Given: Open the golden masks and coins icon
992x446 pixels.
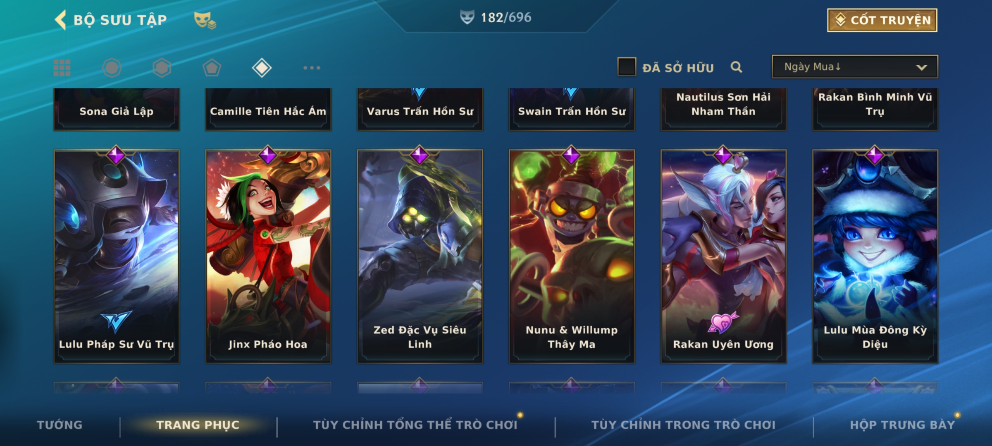Looking at the screenshot, I should coord(205,20).
